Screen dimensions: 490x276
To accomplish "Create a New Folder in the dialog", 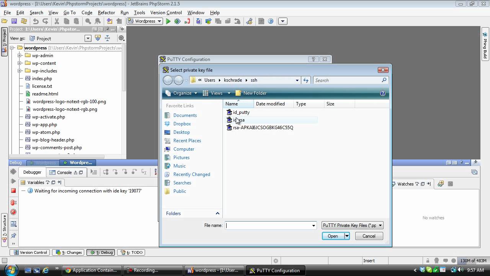I will [251, 93].
